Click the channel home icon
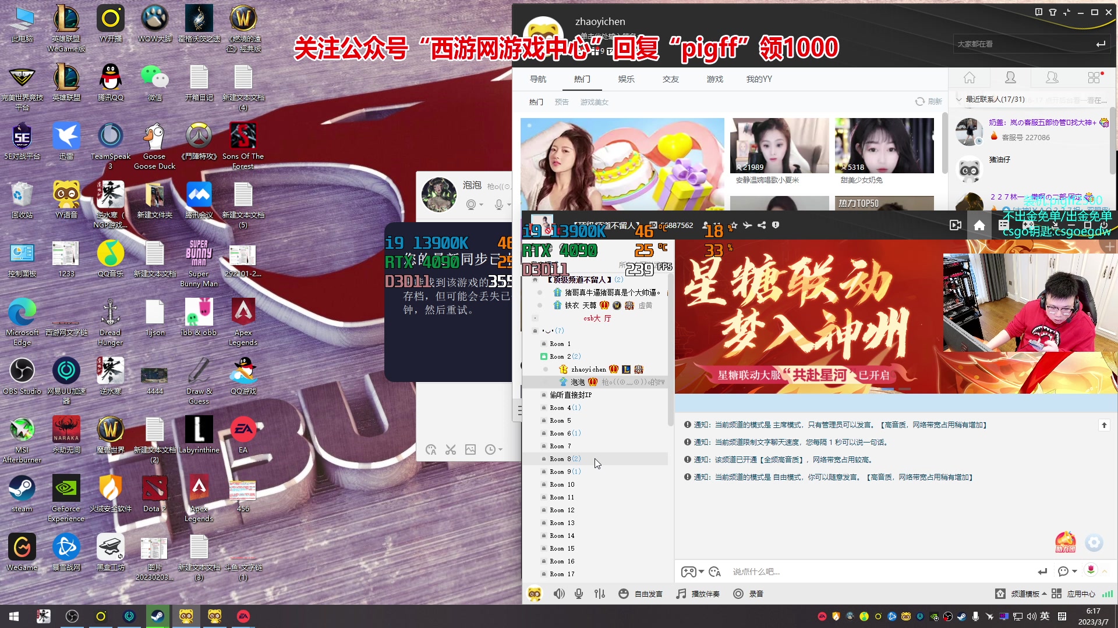 pos(979,226)
